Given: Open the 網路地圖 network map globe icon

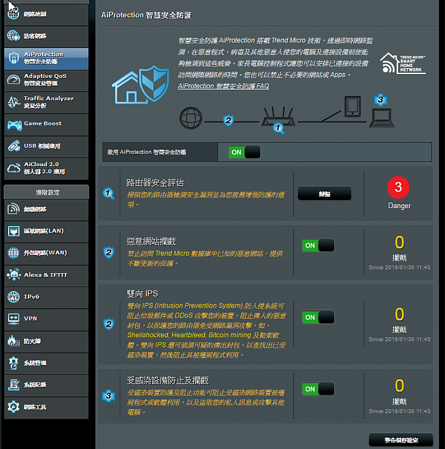Looking at the screenshot, I should point(13,14).
